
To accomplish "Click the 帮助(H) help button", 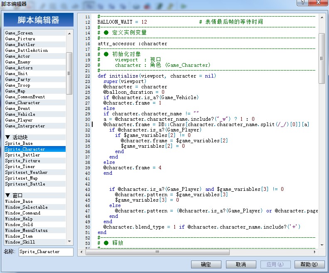I will pyautogui.click(x=309, y=264).
